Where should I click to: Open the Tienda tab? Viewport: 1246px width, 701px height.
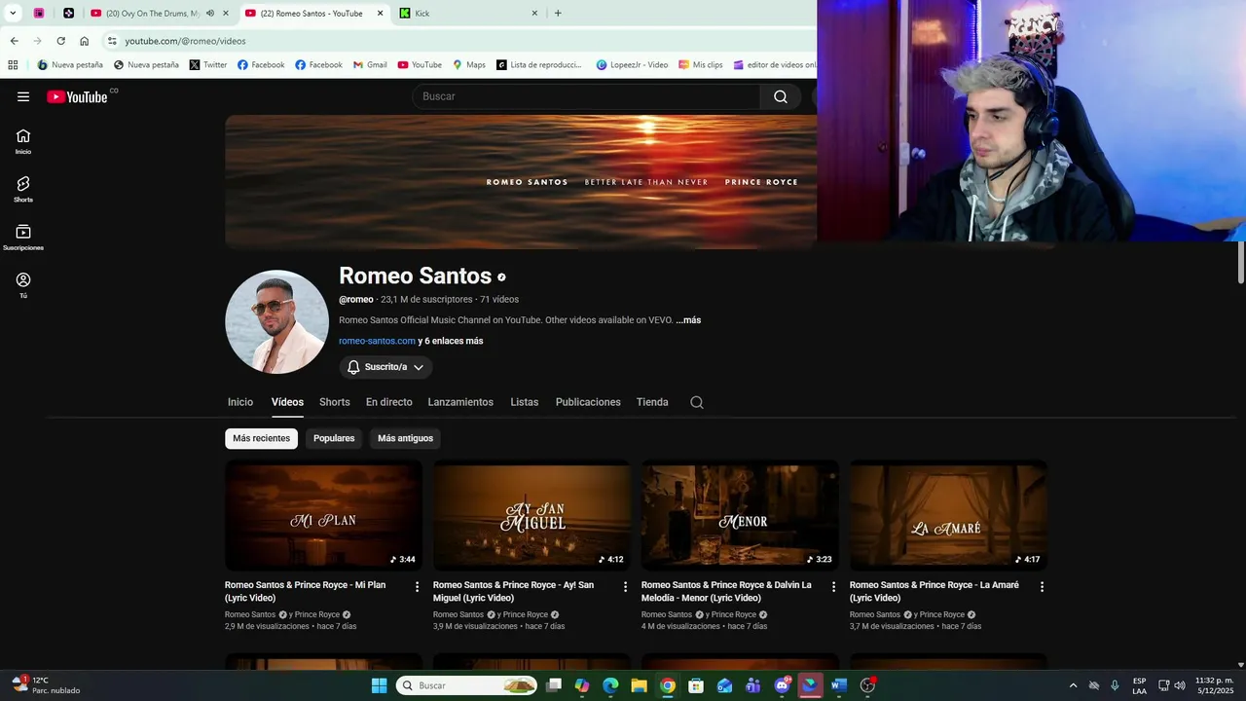(652, 402)
